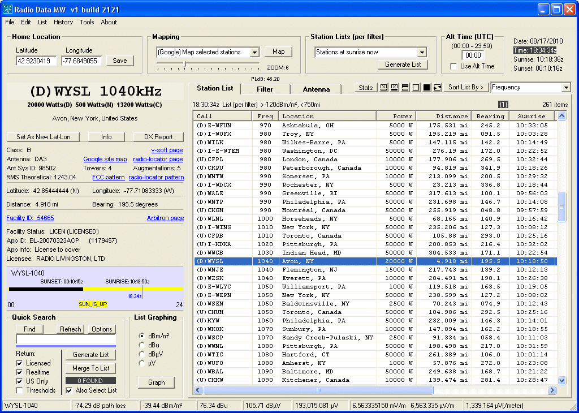Click the first boxed-X icon on the toolbar

tap(384, 88)
